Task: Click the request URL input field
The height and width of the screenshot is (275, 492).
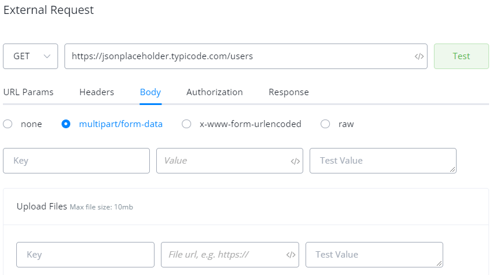Action: click(x=238, y=56)
